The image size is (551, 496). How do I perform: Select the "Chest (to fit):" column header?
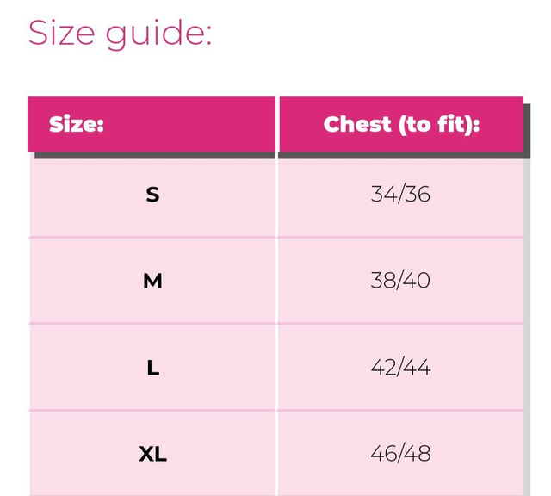401,124
